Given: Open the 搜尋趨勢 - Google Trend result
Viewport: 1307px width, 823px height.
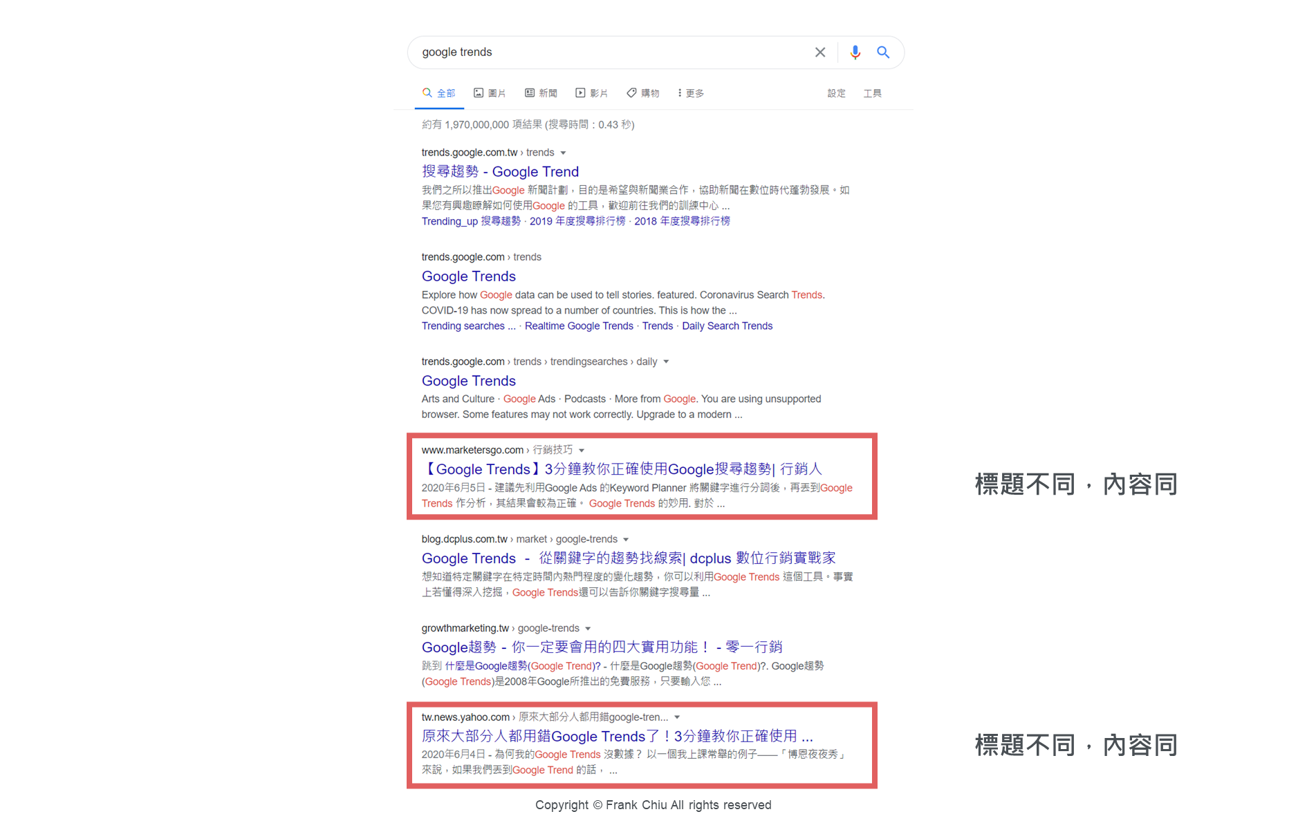Looking at the screenshot, I should [x=500, y=171].
